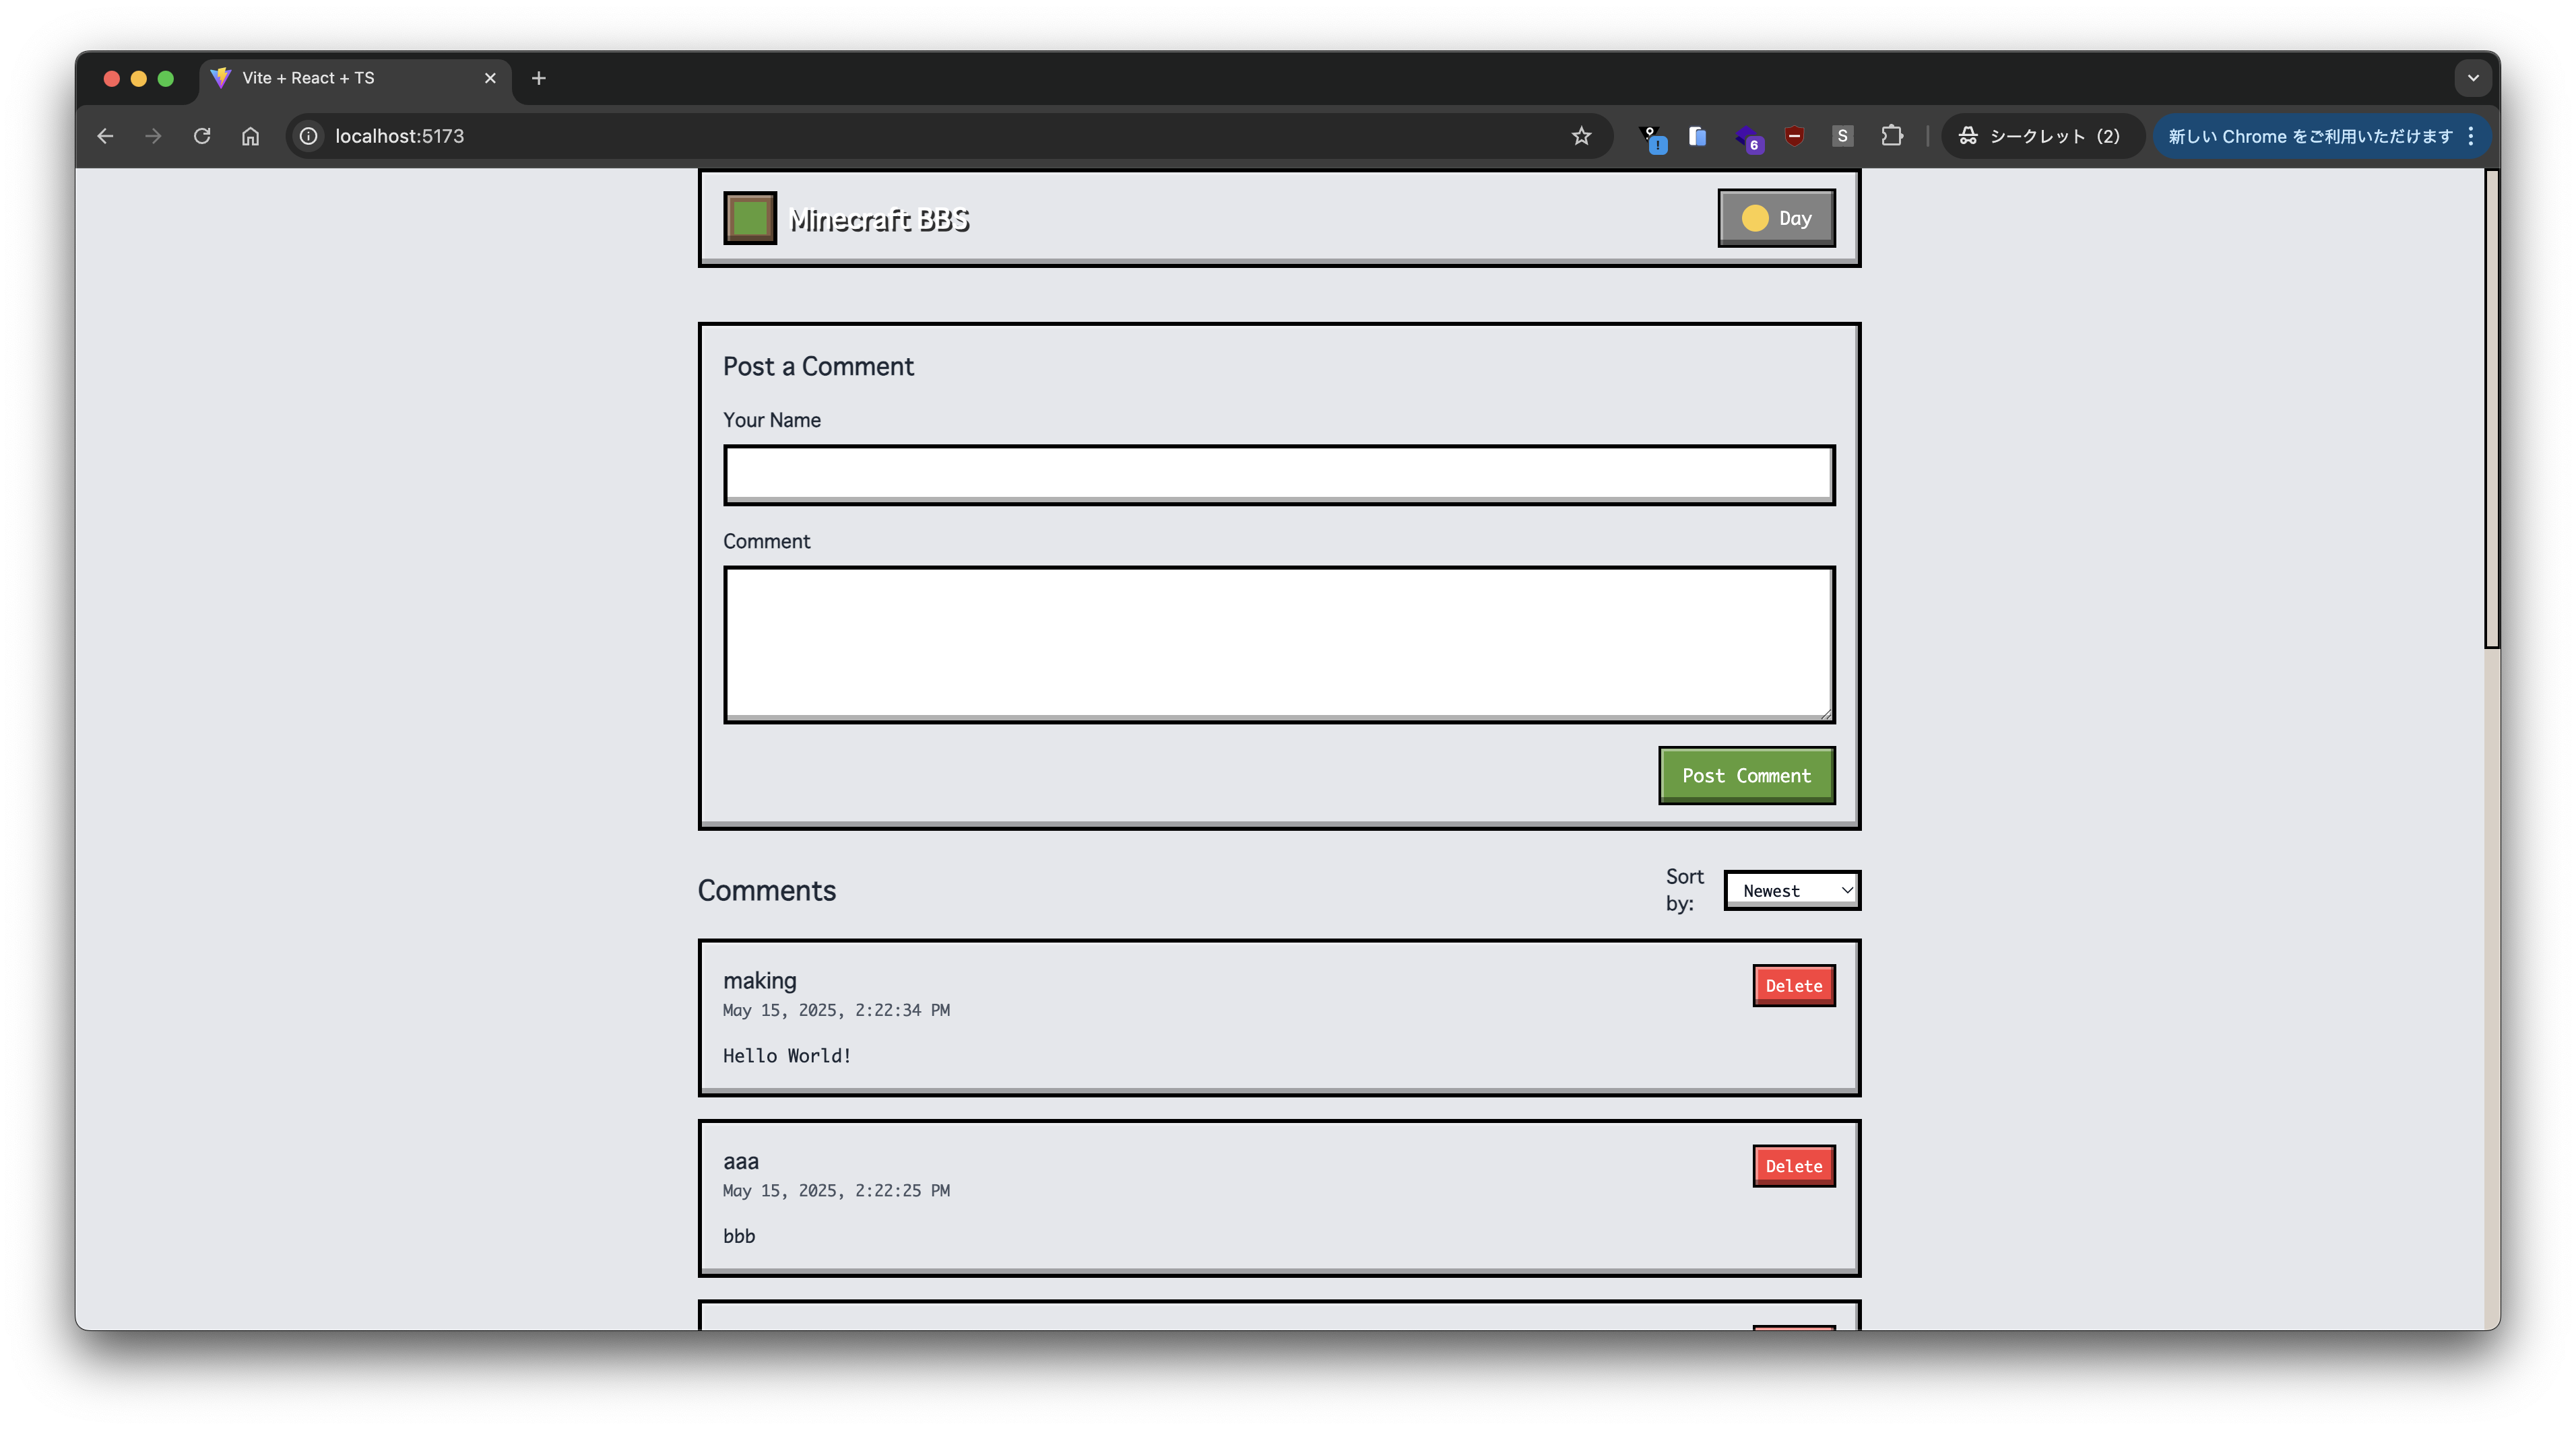Delete the comment by aaa
Viewport: 2576px width, 1430px height.
coord(1793,1166)
